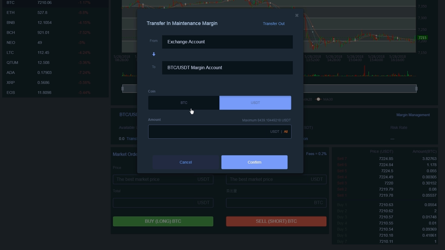445x250 pixels.
Task: Toggle the MA30 legend marker
Action: point(318,99)
